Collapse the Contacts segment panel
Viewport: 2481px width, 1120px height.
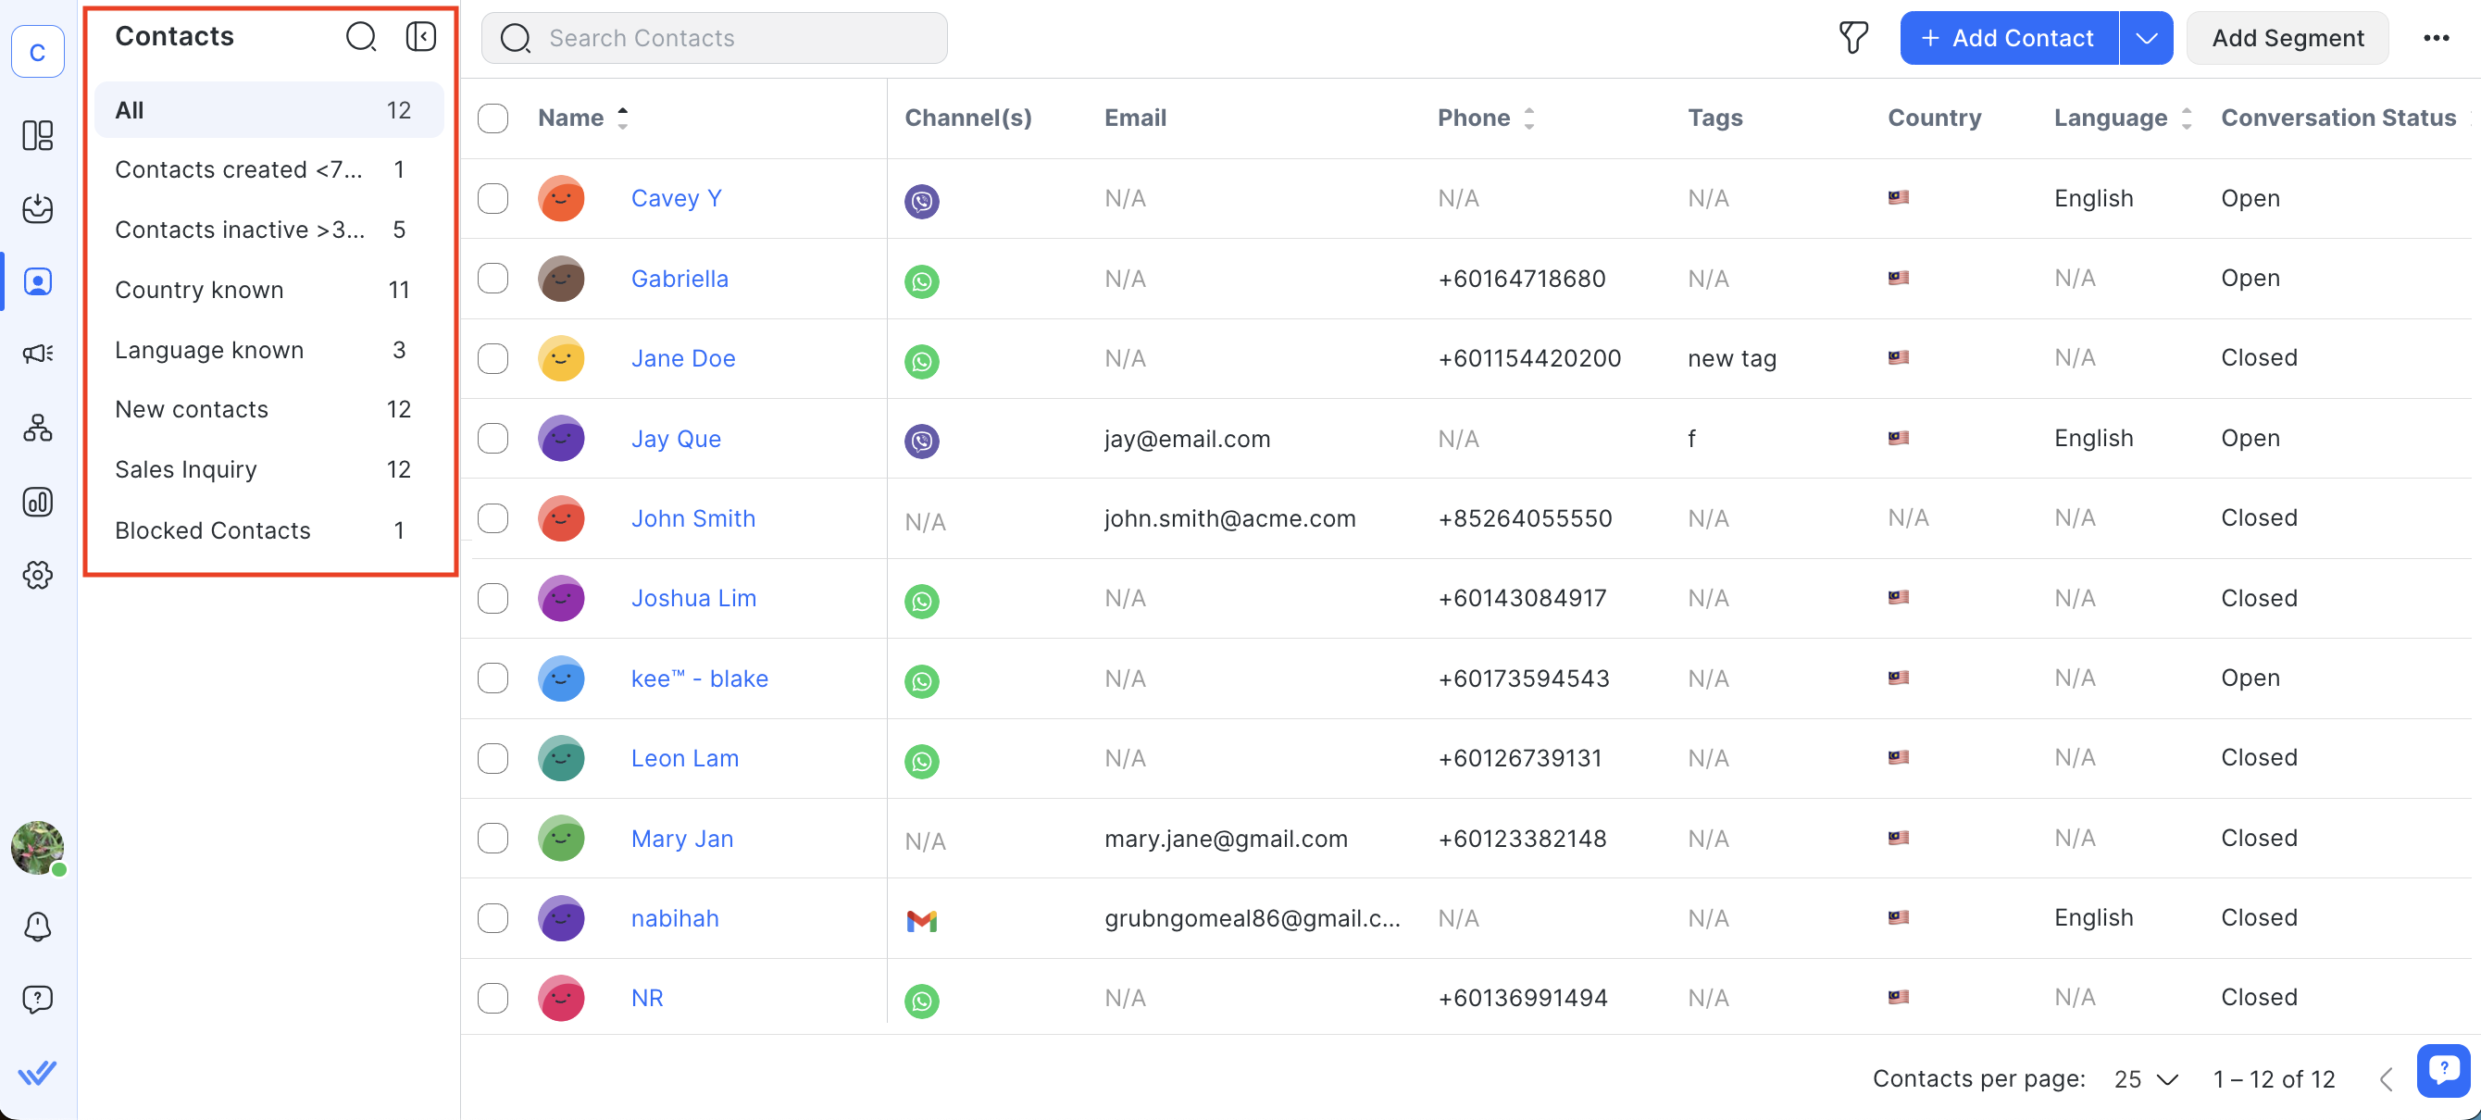tap(421, 37)
